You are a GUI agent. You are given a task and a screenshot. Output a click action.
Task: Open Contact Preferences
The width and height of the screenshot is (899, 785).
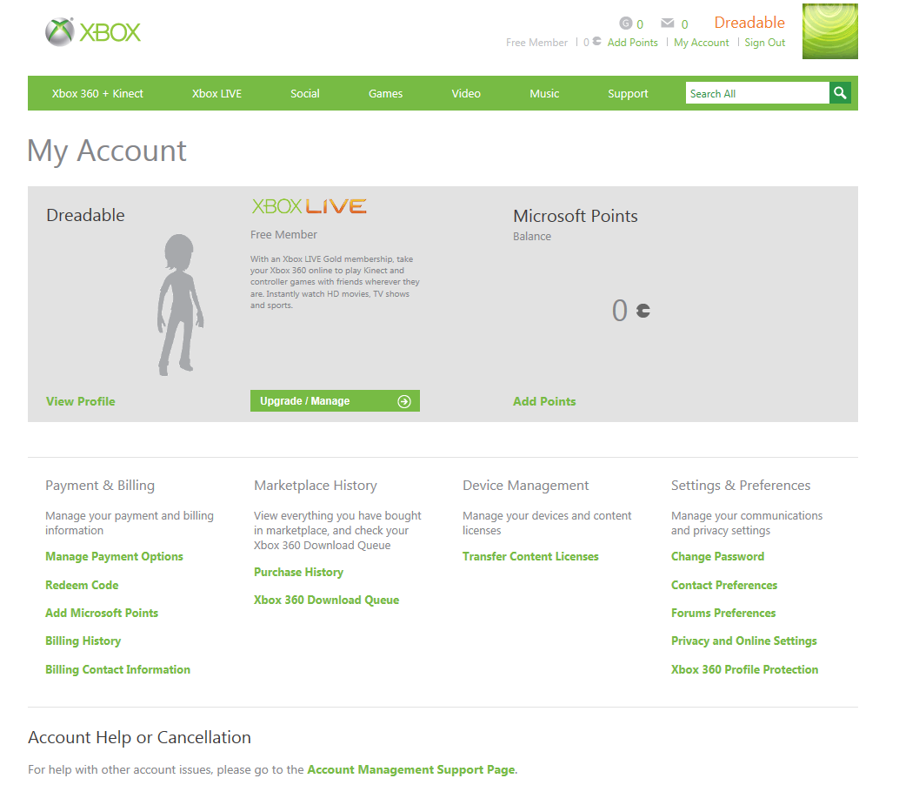point(724,586)
